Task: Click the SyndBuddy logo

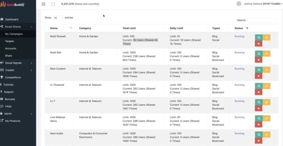Action: 12,4
